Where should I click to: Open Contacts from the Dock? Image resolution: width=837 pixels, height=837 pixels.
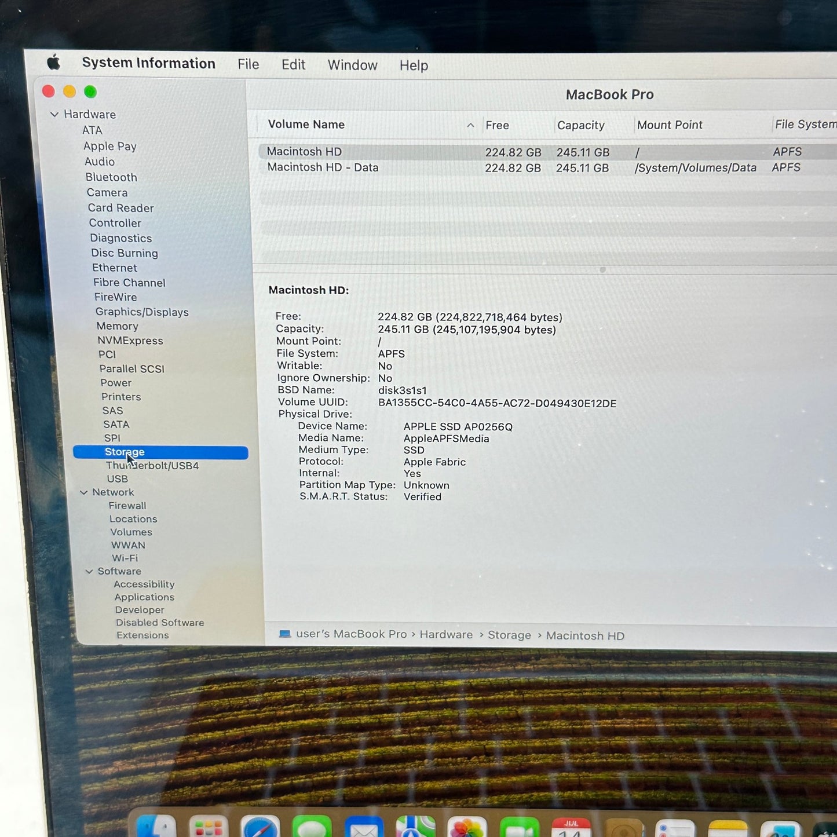point(623,828)
